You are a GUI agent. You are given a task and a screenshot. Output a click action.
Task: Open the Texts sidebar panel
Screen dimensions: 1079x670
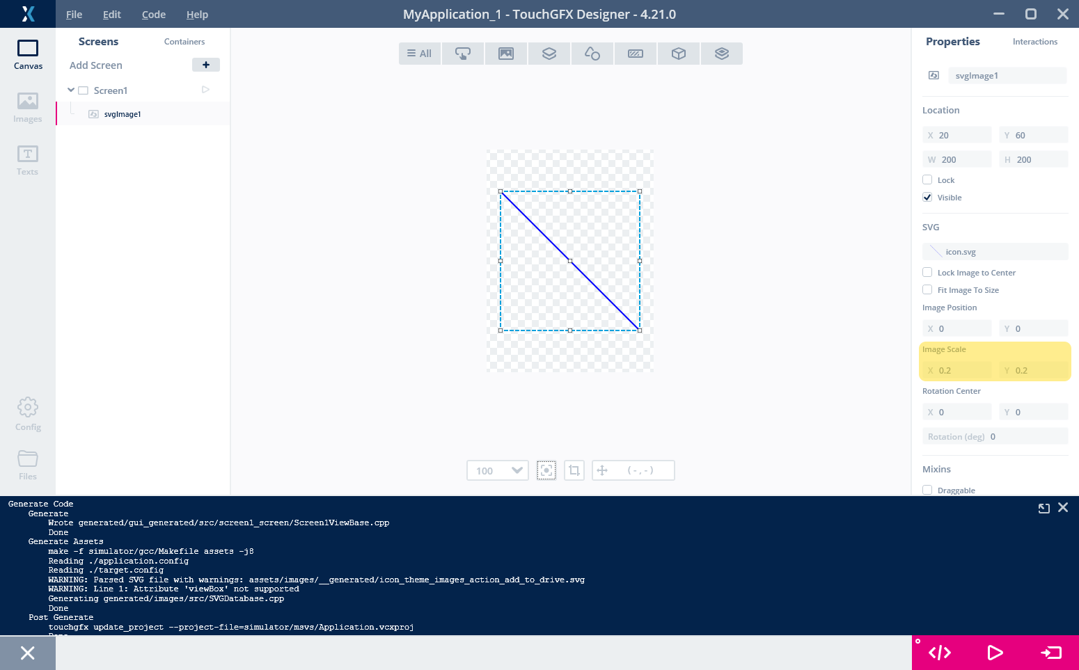pyautogui.click(x=28, y=161)
